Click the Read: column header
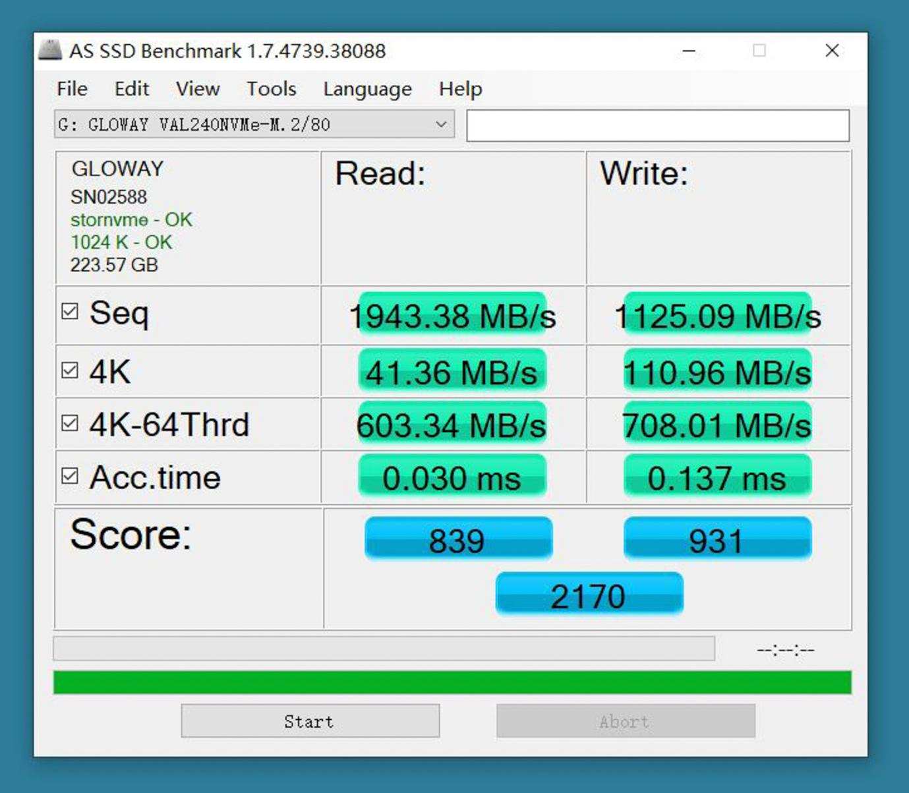Image resolution: width=909 pixels, height=793 pixels. tap(380, 174)
